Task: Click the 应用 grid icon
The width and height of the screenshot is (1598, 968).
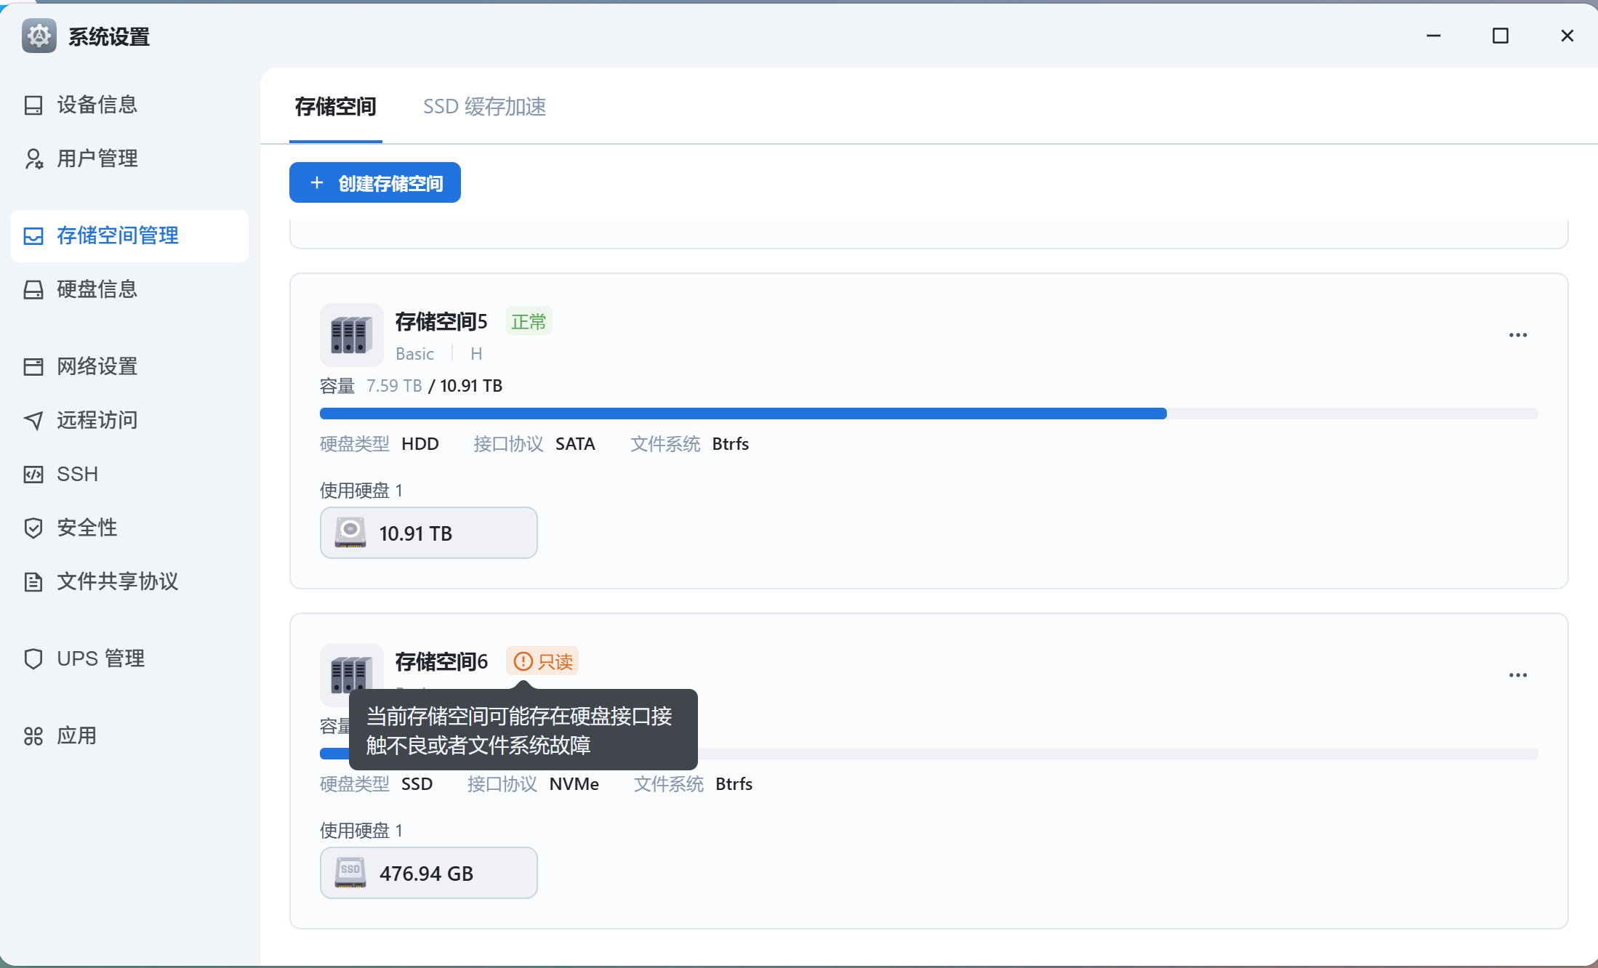Action: (33, 736)
